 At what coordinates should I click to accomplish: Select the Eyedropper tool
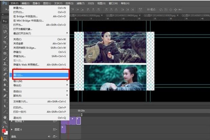[5, 47]
